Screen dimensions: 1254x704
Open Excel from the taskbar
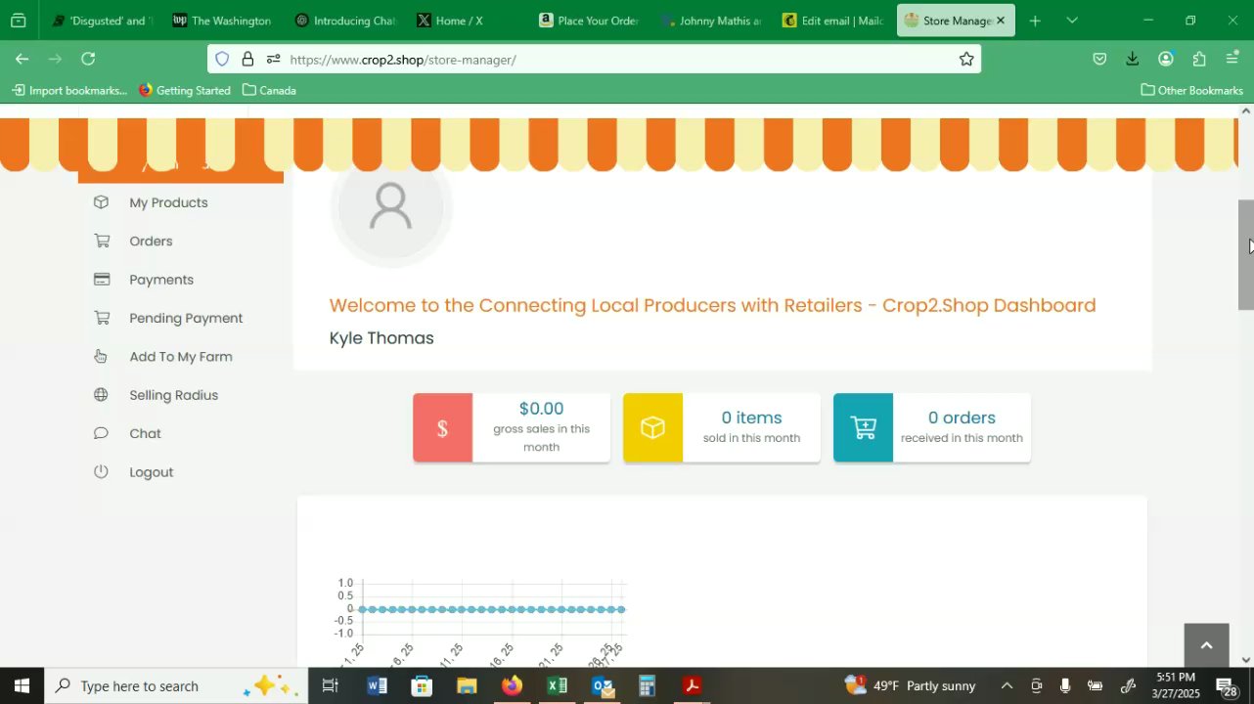(557, 685)
